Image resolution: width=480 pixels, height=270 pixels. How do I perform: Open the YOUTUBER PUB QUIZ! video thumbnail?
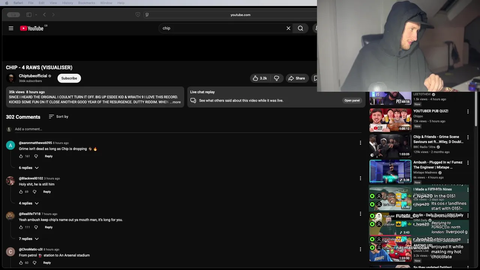click(x=390, y=120)
